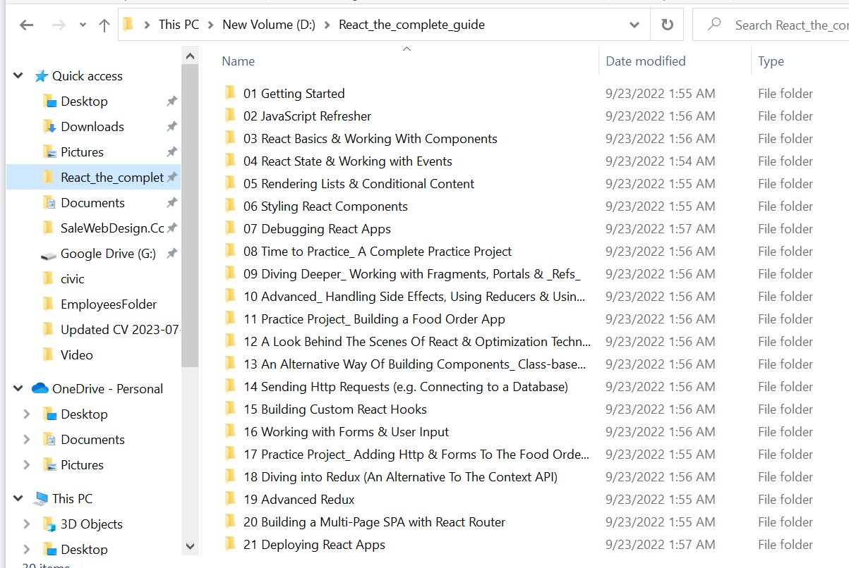The width and height of the screenshot is (849, 568).
Task: Expand Desktop under OneDrive - Personal
Action: tap(27, 414)
